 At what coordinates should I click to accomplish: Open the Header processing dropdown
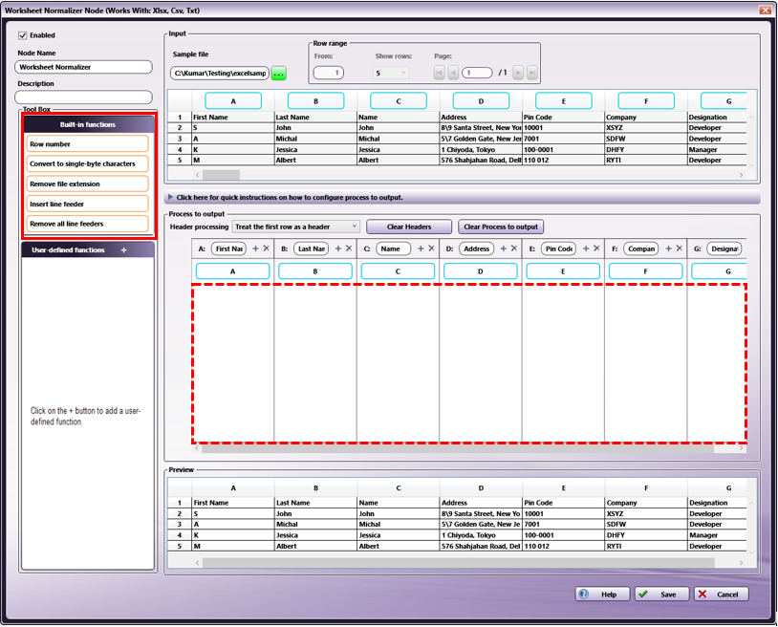[x=295, y=227]
